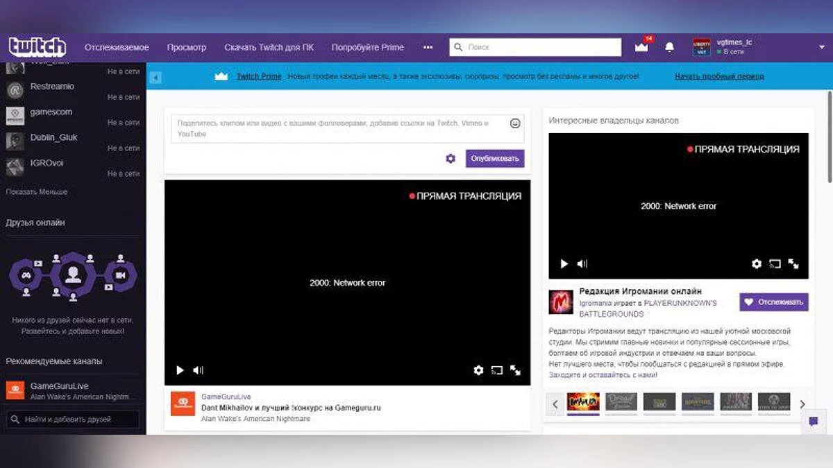
Task: Cast the GameGuruLive stream to device
Action: coord(496,370)
